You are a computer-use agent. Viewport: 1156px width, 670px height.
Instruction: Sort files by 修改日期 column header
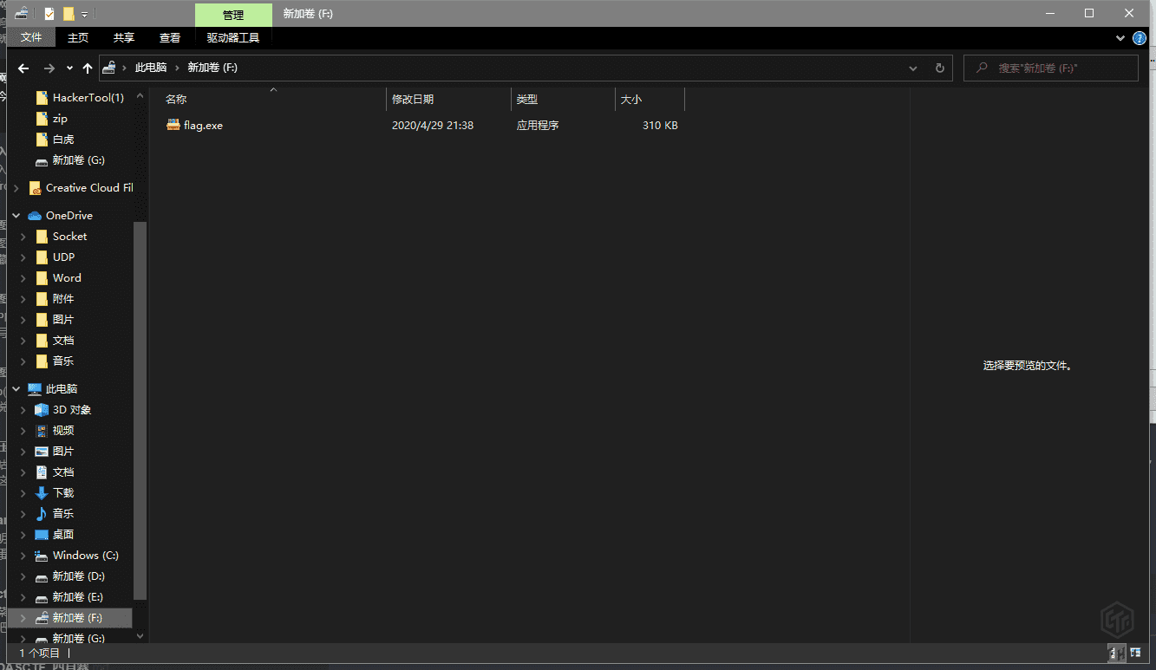413,100
